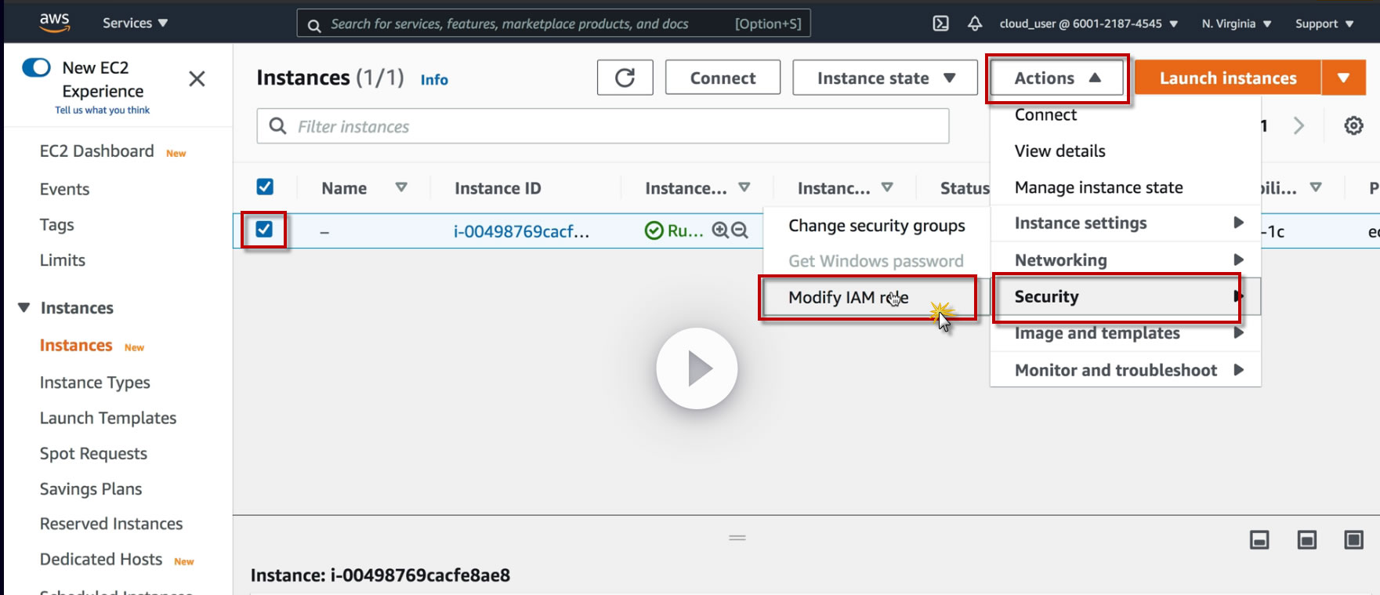Screen dimensions: 1380x595
Task: Set the details panel to split layout
Action: [1306, 539]
